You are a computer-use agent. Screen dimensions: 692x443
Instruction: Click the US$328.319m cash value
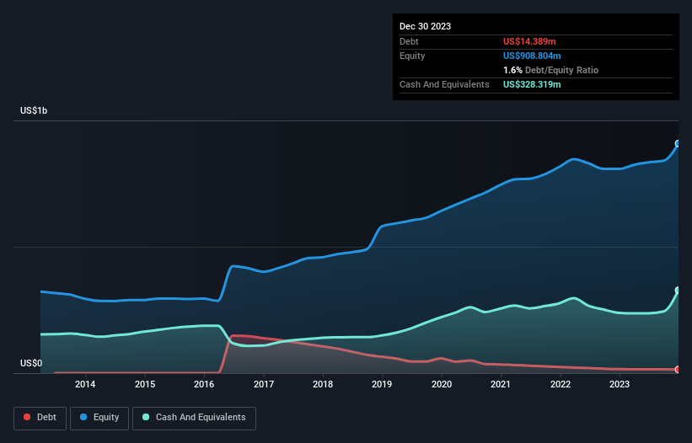[x=532, y=84]
